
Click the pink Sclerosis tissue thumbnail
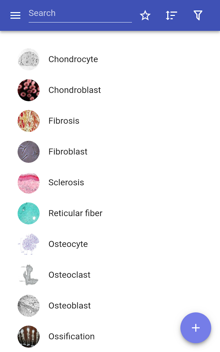click(29, 183)
